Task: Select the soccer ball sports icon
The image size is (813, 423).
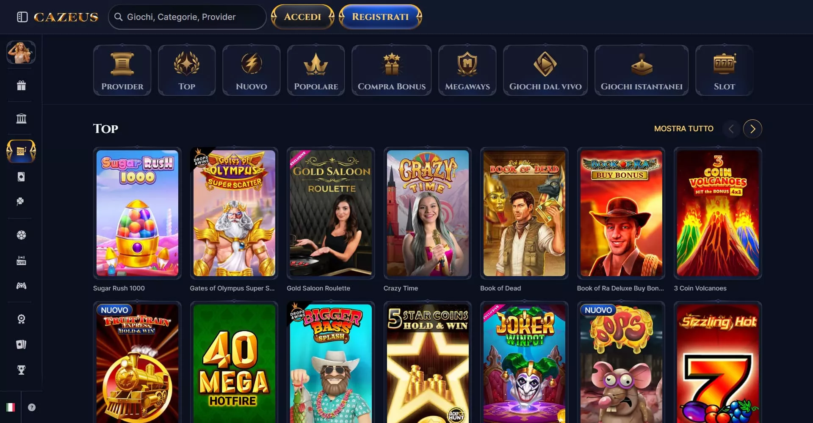Action: pyautogui.click(x=21, y=235)
